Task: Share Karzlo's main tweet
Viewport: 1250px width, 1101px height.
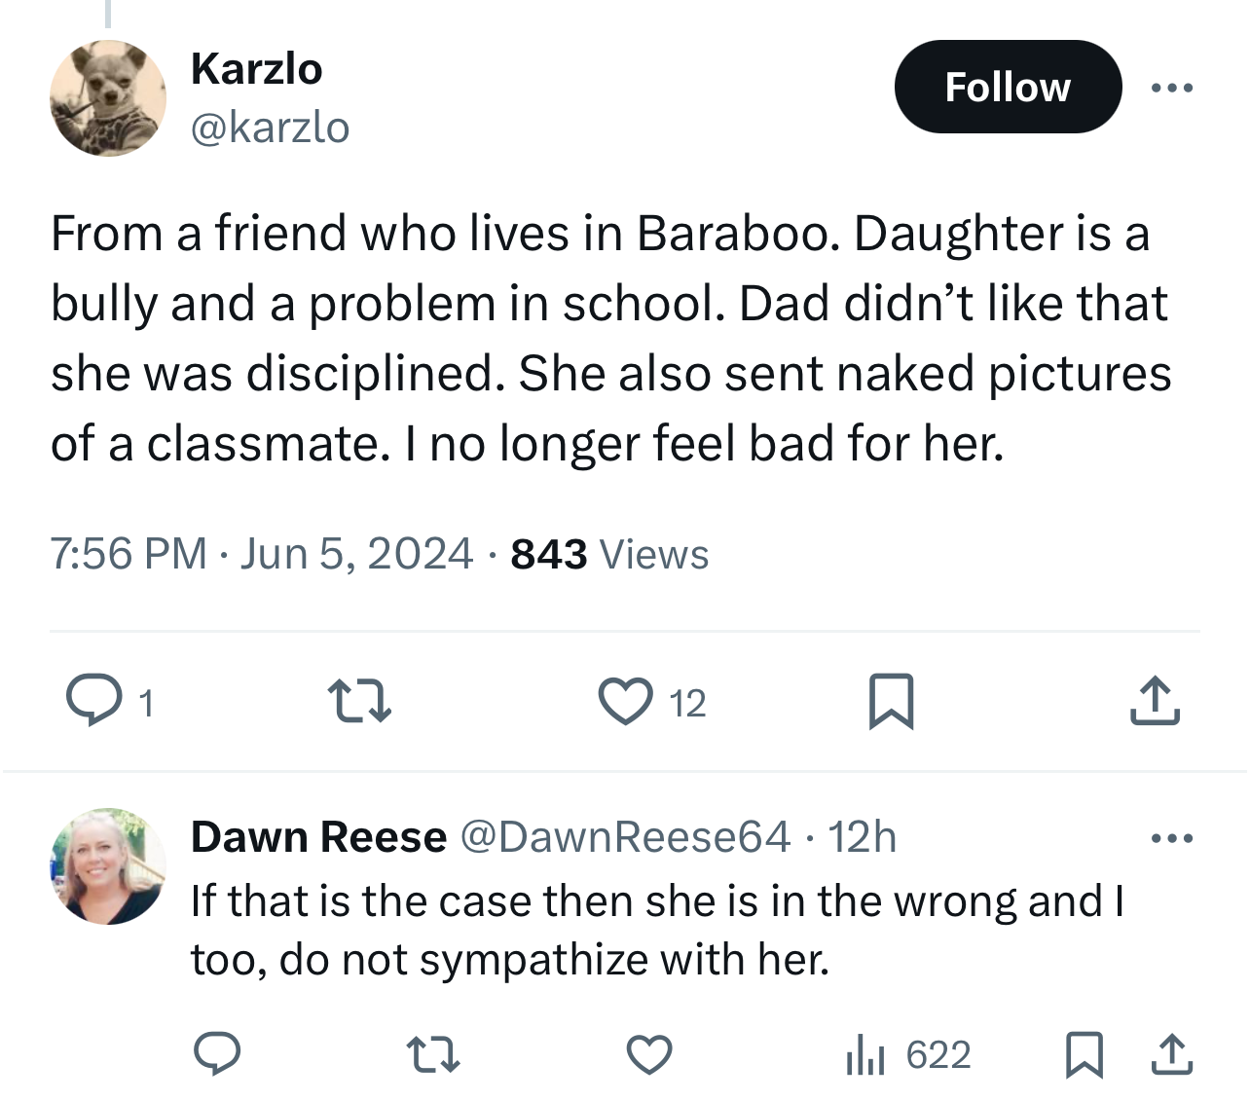Action: click(x=1156, y=701)
